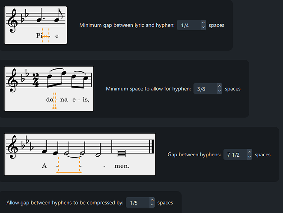Click the "Allow gap between hyphens to be compressed by" label
The height and width of the screenshot is (213, 283).
[65, 203]
